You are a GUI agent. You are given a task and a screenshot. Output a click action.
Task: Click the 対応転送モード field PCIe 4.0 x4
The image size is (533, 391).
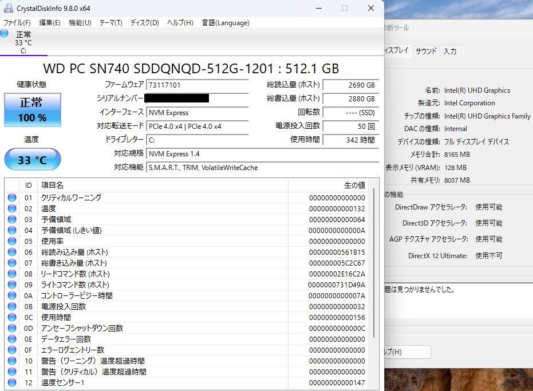[x=197, y=127]
